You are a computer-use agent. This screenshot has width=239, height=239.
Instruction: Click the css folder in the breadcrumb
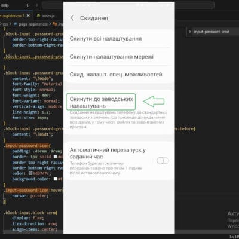click(x=5, y=24)
